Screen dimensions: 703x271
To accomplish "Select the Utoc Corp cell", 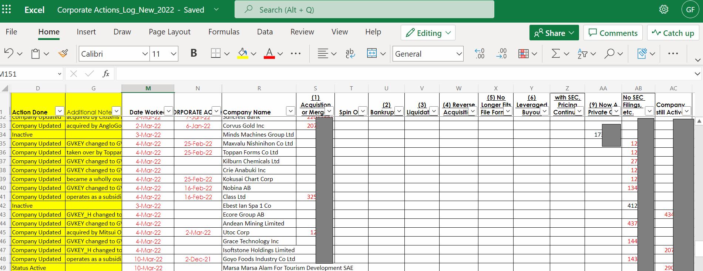I will [259, 232].
